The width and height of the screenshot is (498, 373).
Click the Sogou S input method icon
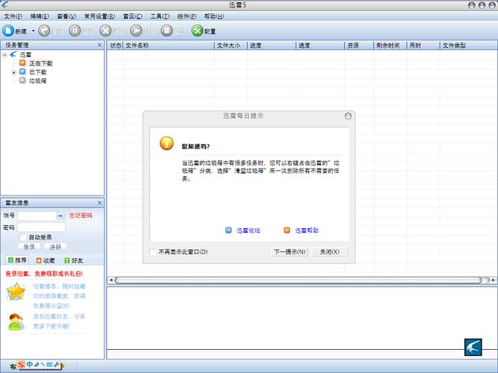coord(21,365)
